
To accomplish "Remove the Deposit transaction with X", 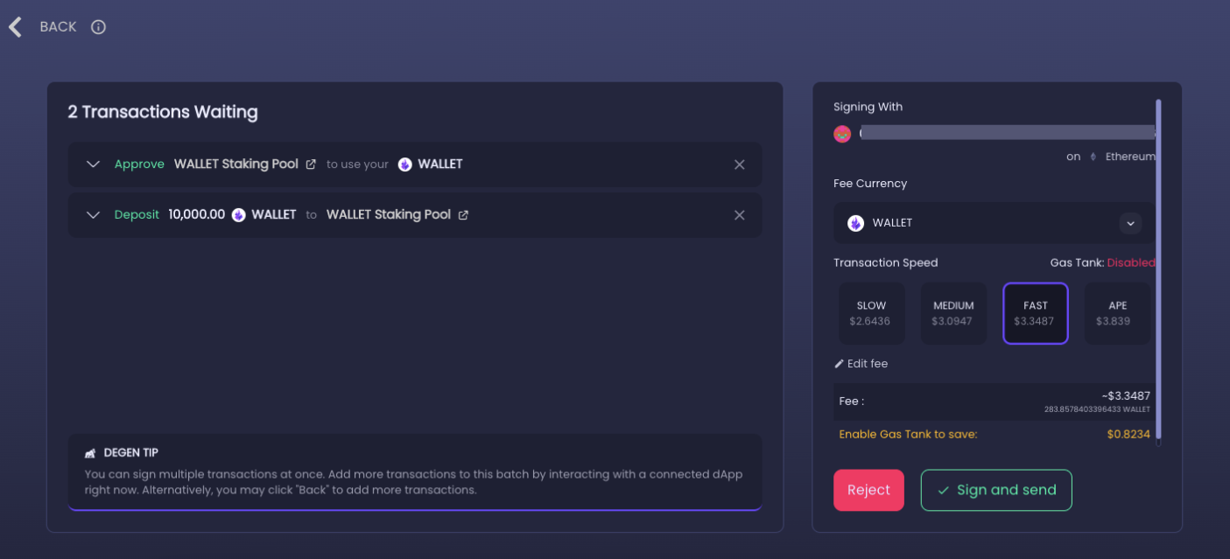I will click(x=740, y=215).
